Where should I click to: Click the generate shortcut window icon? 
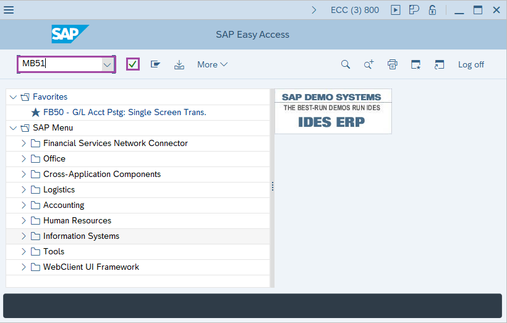pos(439,64)
